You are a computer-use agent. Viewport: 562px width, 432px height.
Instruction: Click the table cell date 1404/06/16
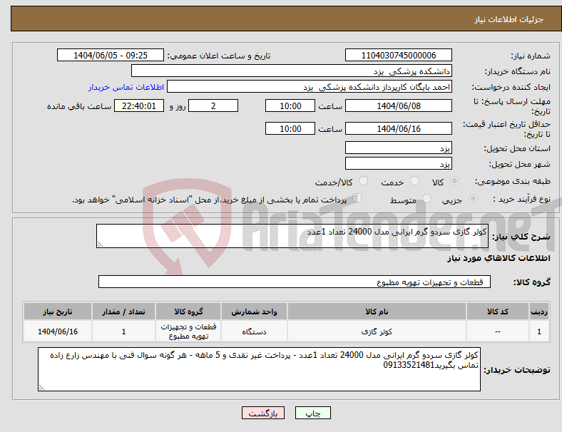pos(58,331)
